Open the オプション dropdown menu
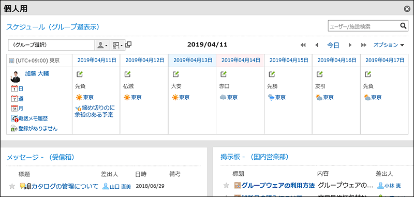 tap(389, 45)
